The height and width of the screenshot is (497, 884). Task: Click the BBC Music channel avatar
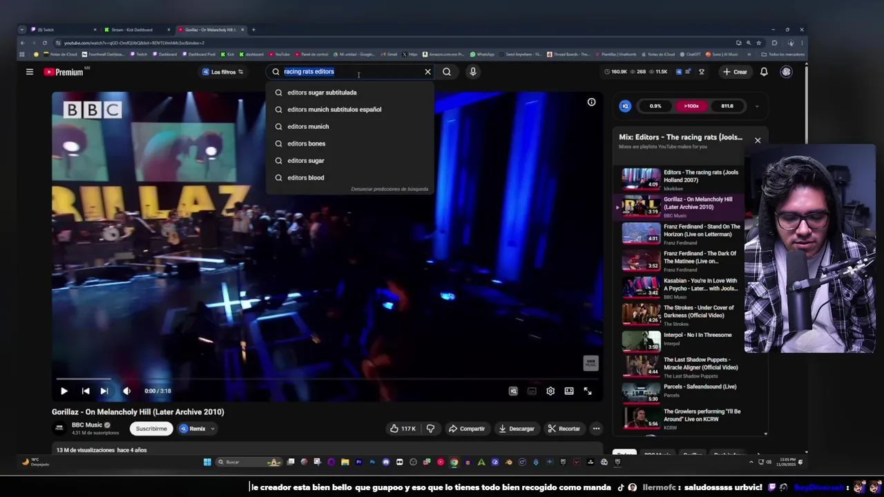(x=59, y=429)
